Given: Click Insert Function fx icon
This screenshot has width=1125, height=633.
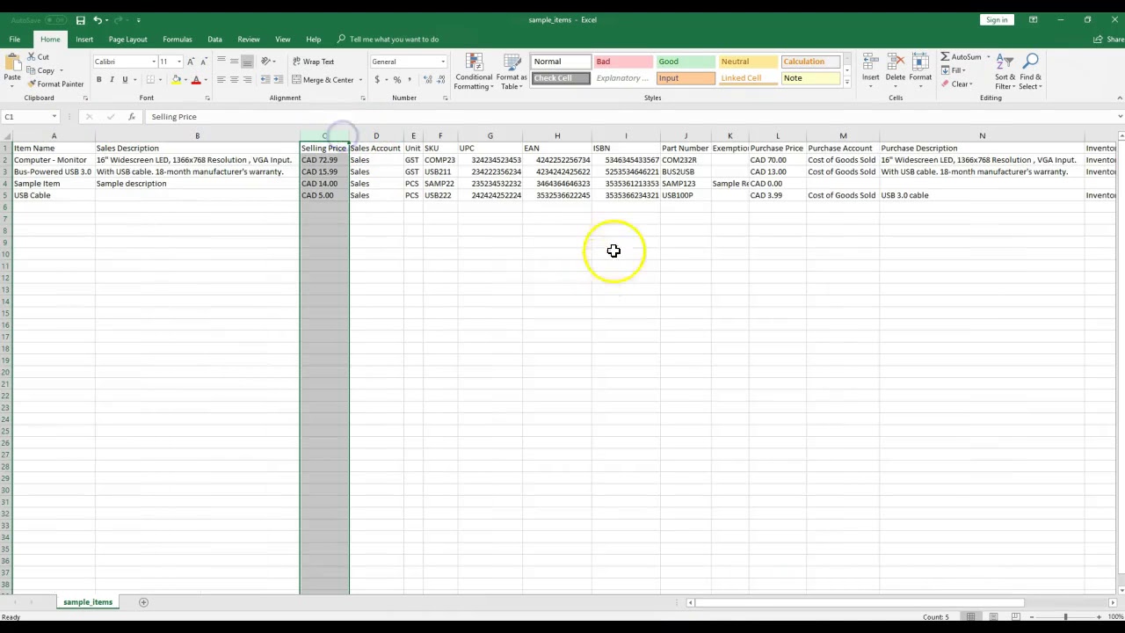Looking at the screenshot, I should 131,116.
